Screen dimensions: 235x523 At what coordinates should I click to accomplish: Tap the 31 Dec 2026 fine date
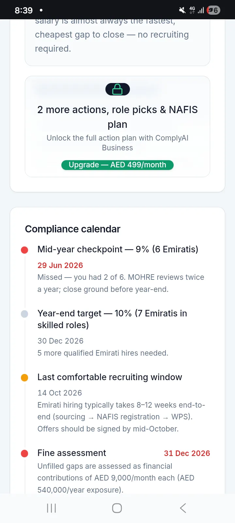[x=187, y=453]
